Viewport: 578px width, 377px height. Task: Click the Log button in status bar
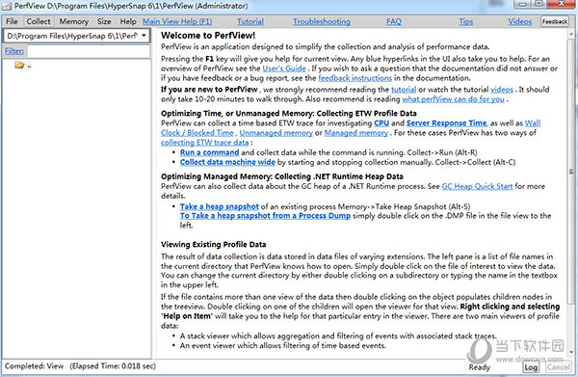531,367
